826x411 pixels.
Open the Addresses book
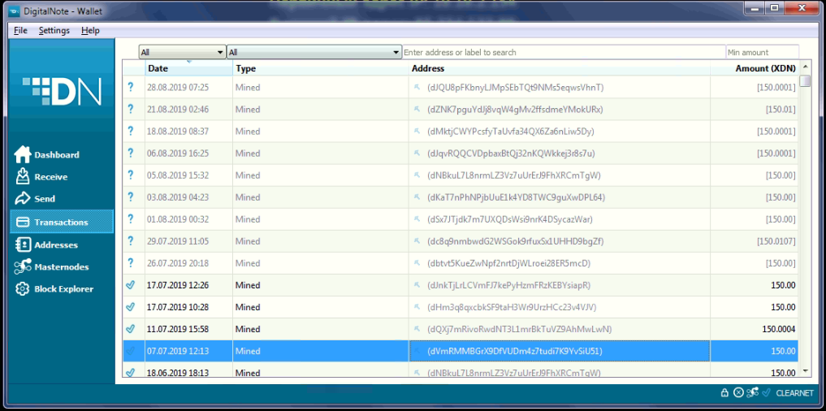pyautogui.click(x=46, y=245)
